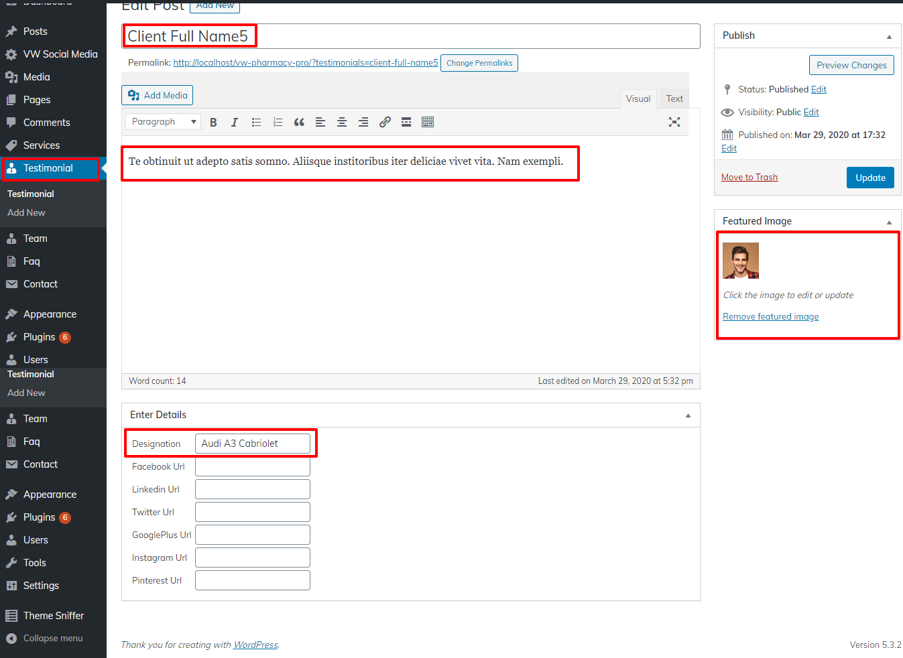Click the insert/edit link icon
The height and width of the screenshot is (658, 903).
(x=385, y=122)
